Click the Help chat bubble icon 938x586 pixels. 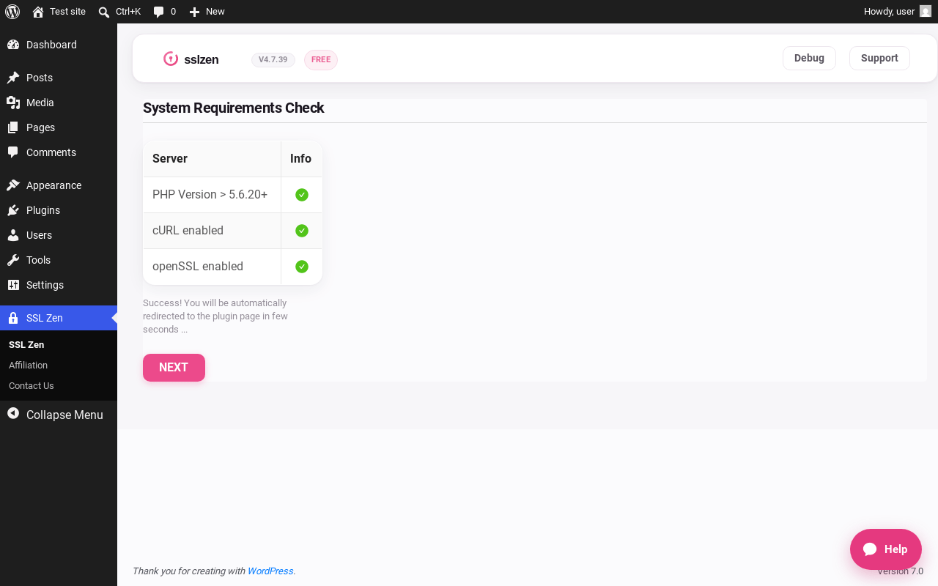[870, 549]
